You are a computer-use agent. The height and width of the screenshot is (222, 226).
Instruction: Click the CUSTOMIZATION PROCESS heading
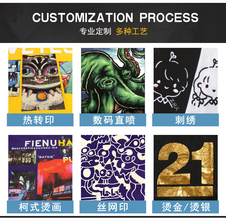[x=115, y=17]
